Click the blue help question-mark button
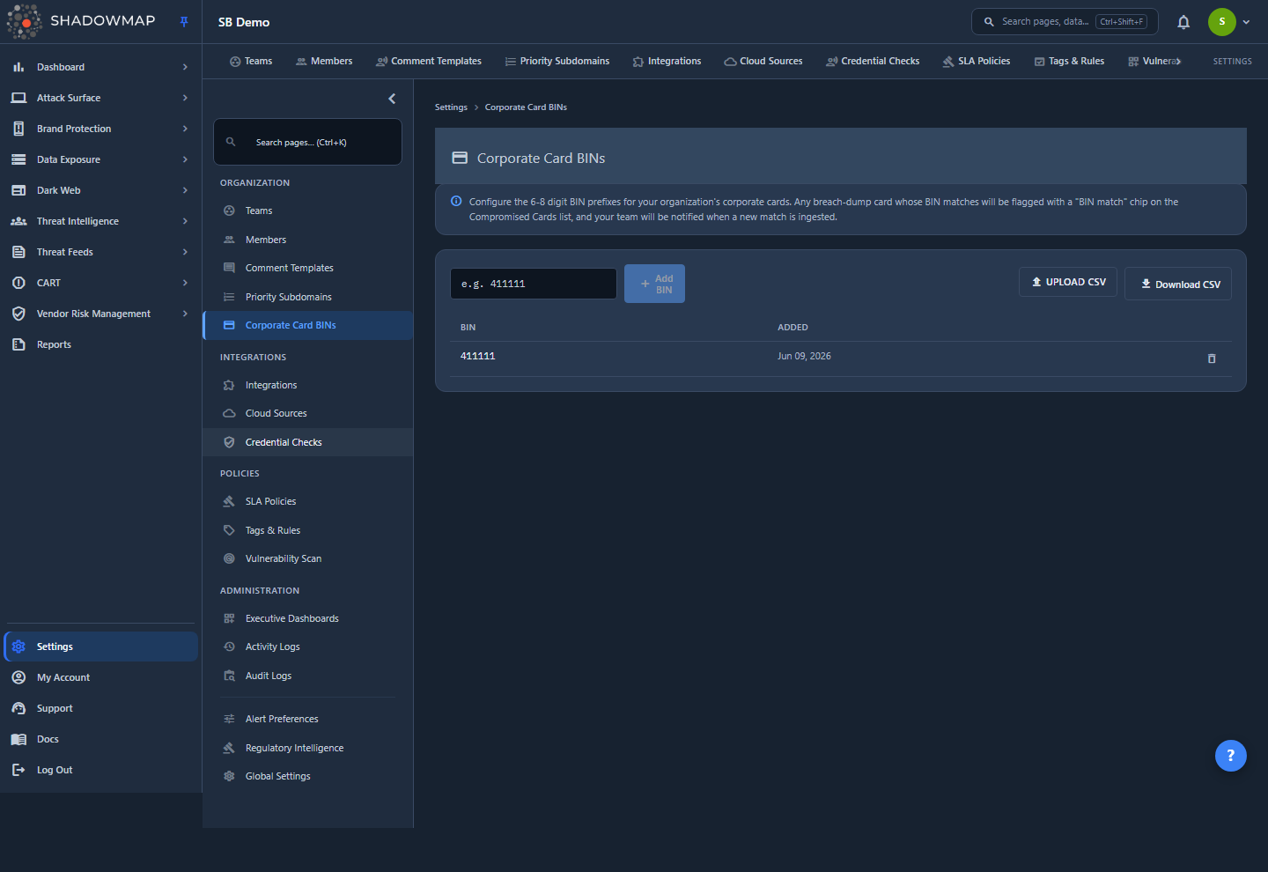 coord(1230,755)
